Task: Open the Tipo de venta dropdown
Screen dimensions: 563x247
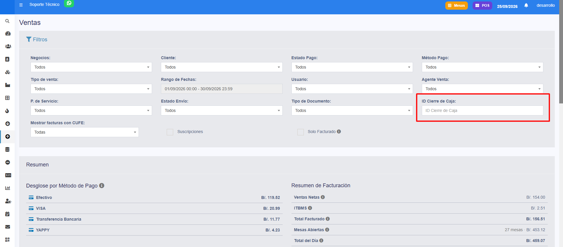Action: click(x=91, y=89)
